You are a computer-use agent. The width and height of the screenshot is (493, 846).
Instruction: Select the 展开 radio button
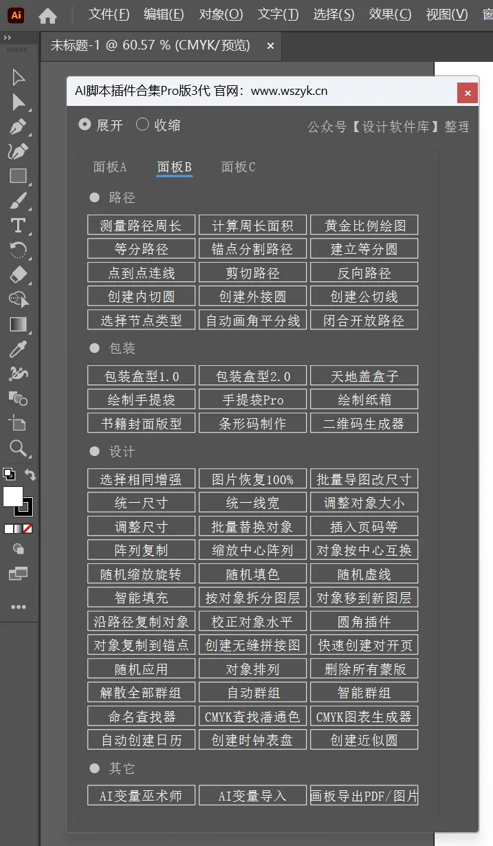(85, 124)
